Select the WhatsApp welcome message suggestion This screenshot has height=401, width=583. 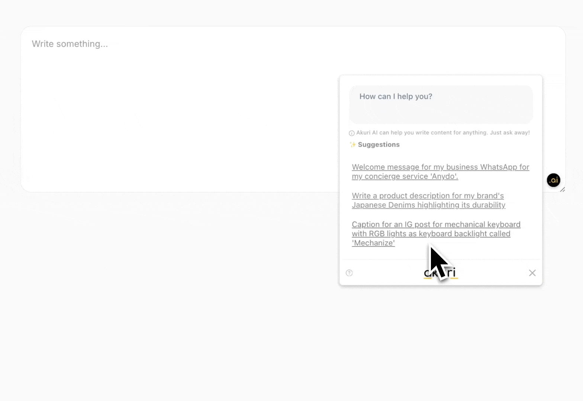(440, 172)
